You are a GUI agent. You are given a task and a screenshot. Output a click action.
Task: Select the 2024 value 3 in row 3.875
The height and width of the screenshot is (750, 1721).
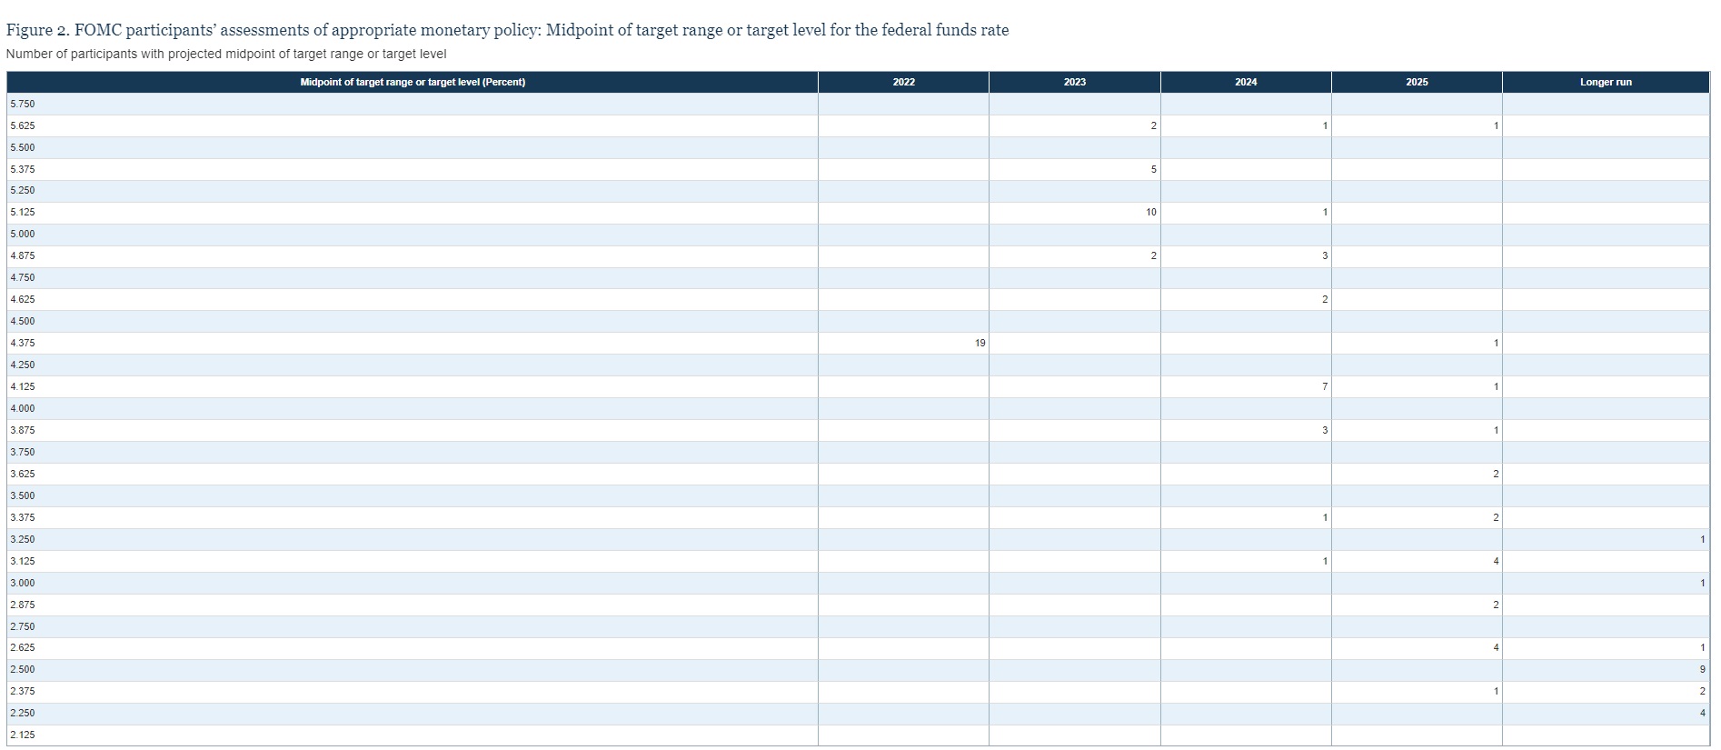[1325, 430]
